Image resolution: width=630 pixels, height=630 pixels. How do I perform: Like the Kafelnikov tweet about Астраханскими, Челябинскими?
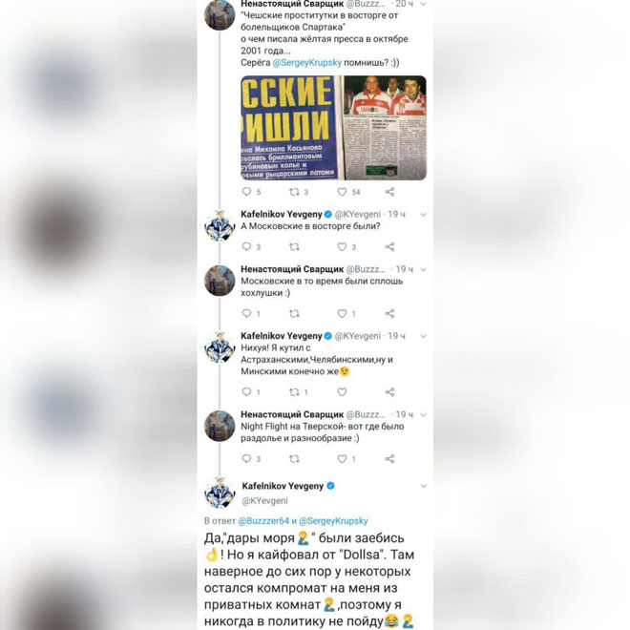click(x=342, y=391)
